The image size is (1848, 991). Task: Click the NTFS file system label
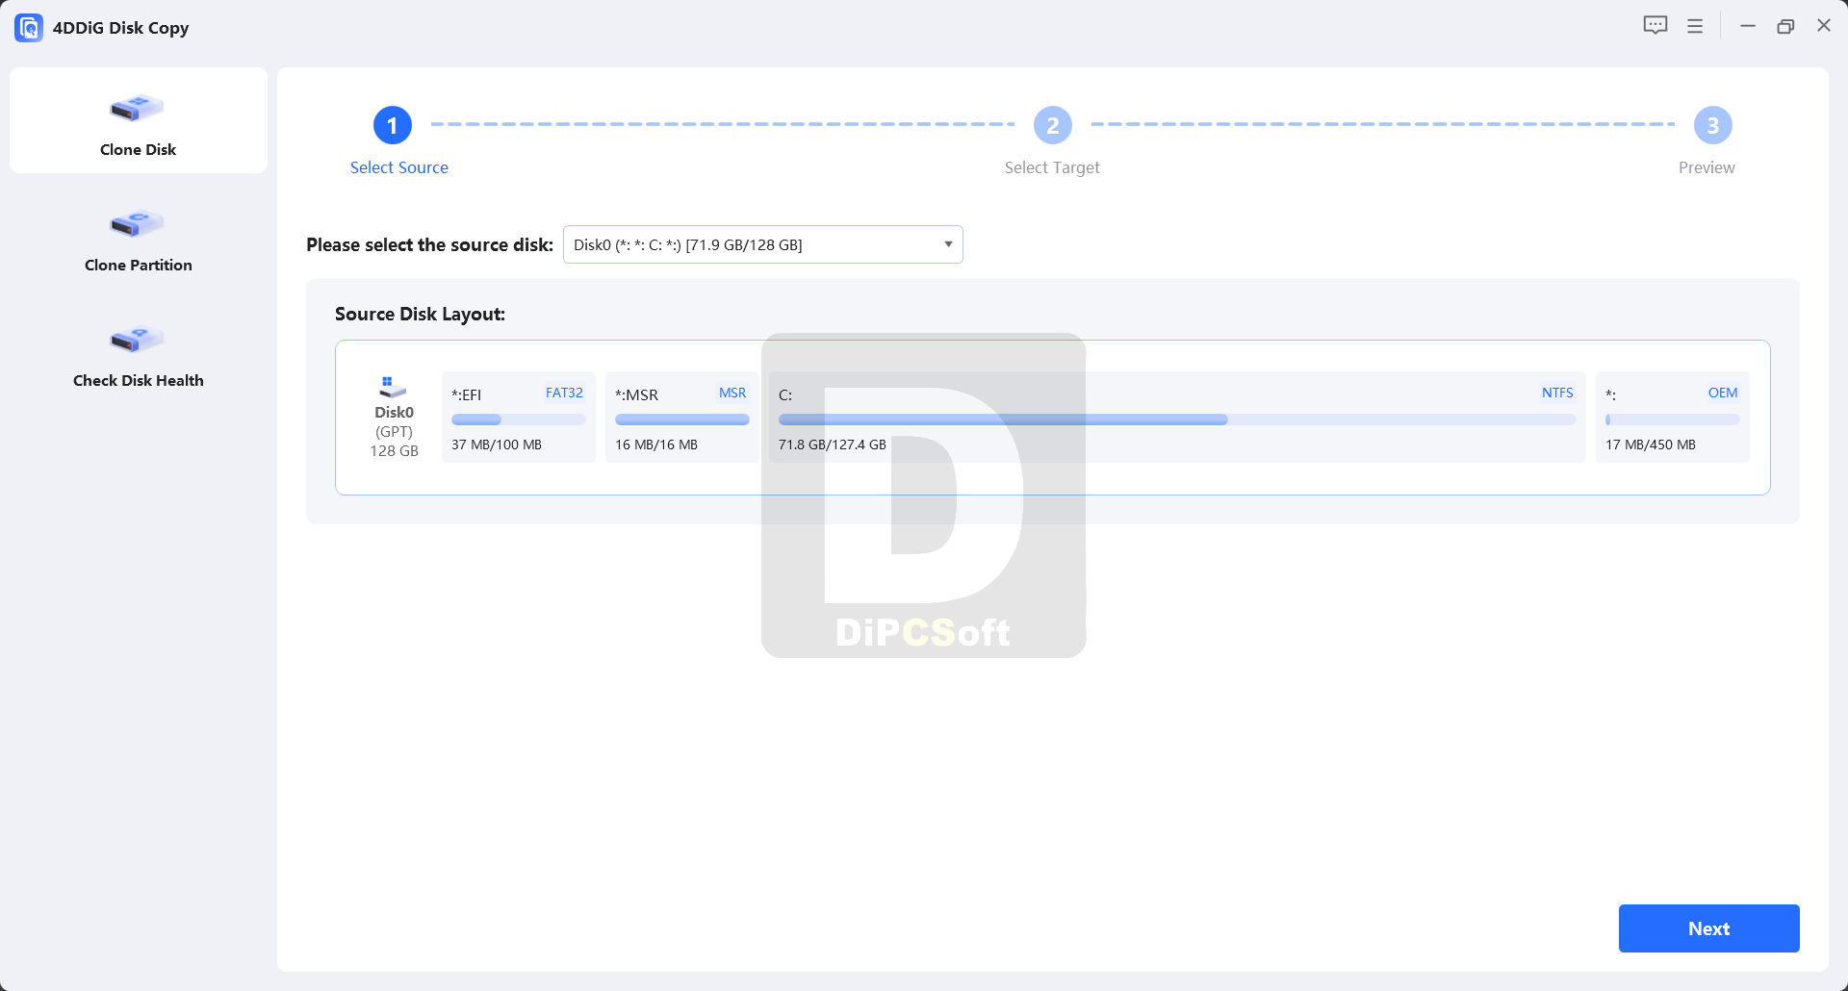[x=1557, y=393]
